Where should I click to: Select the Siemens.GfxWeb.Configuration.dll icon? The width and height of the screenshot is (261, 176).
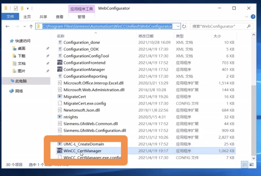[60, 130]
